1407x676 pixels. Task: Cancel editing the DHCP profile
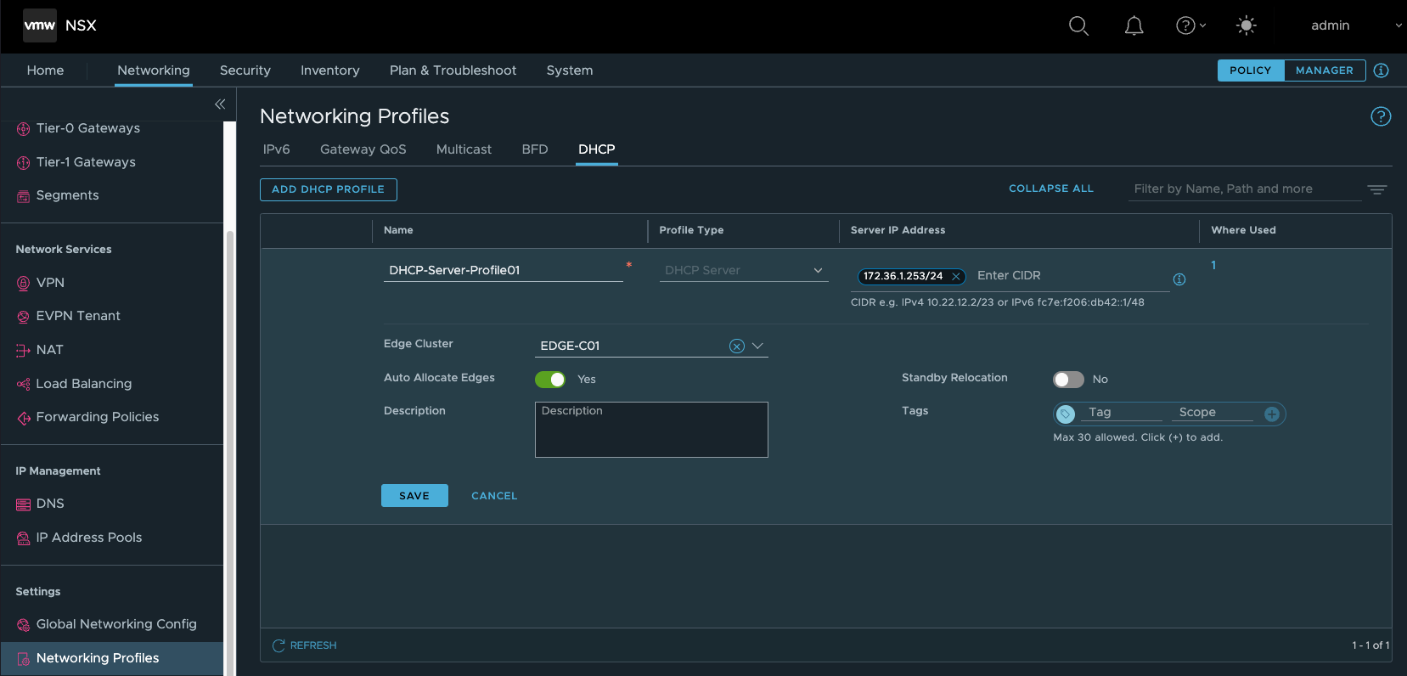(x=494, y=496)
